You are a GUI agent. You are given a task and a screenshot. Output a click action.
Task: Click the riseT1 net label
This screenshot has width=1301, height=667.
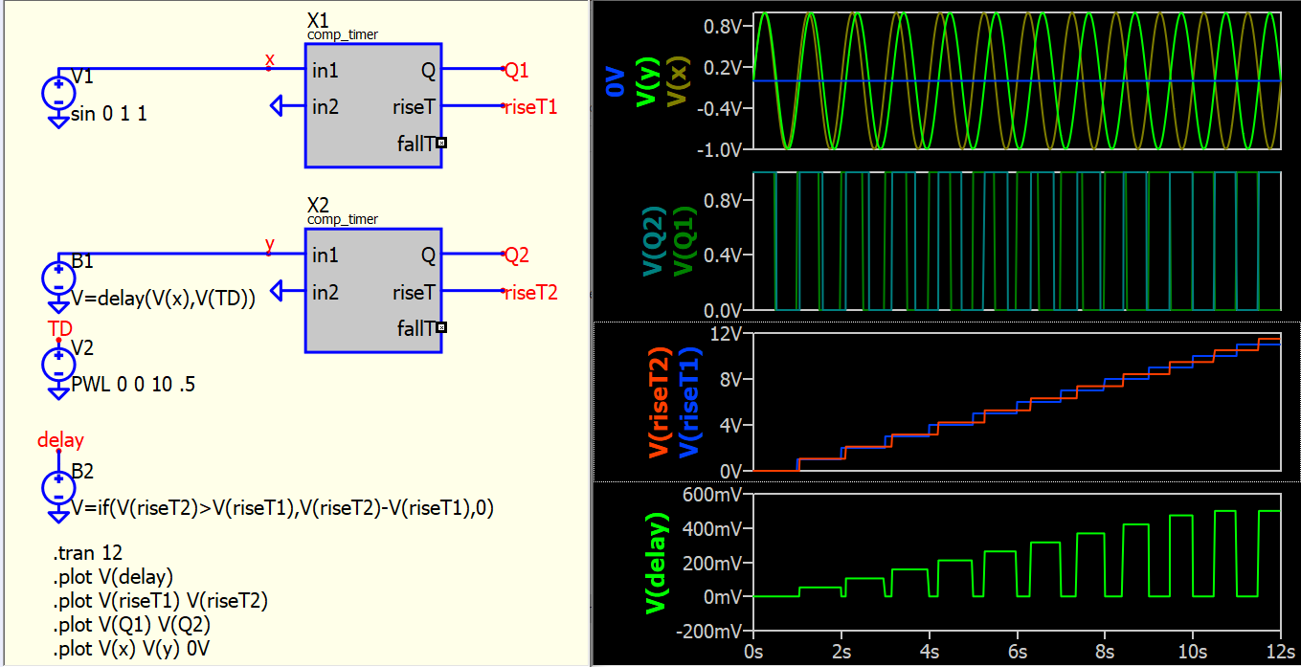point(531,107)
